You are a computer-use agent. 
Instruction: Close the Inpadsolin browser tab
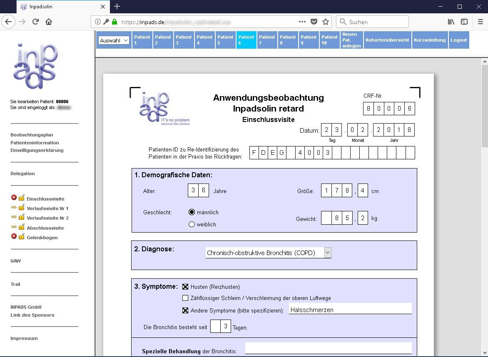[103, 7]
